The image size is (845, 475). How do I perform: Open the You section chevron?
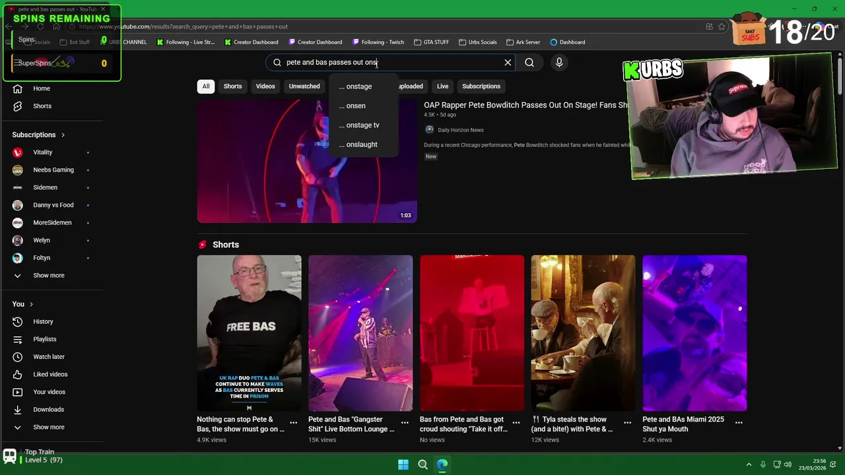pos(31,304)
